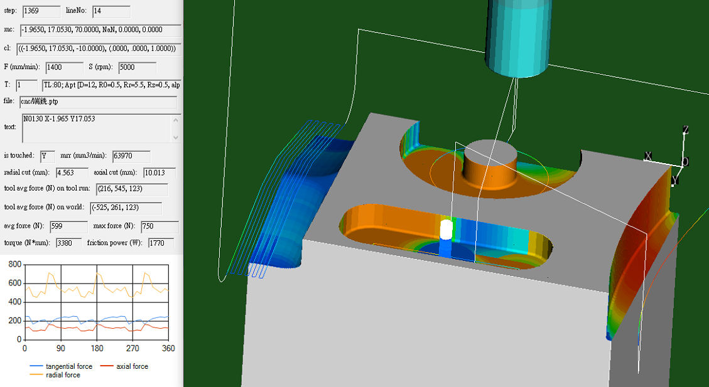Click the axial cut (mm) field

point(160,172)
